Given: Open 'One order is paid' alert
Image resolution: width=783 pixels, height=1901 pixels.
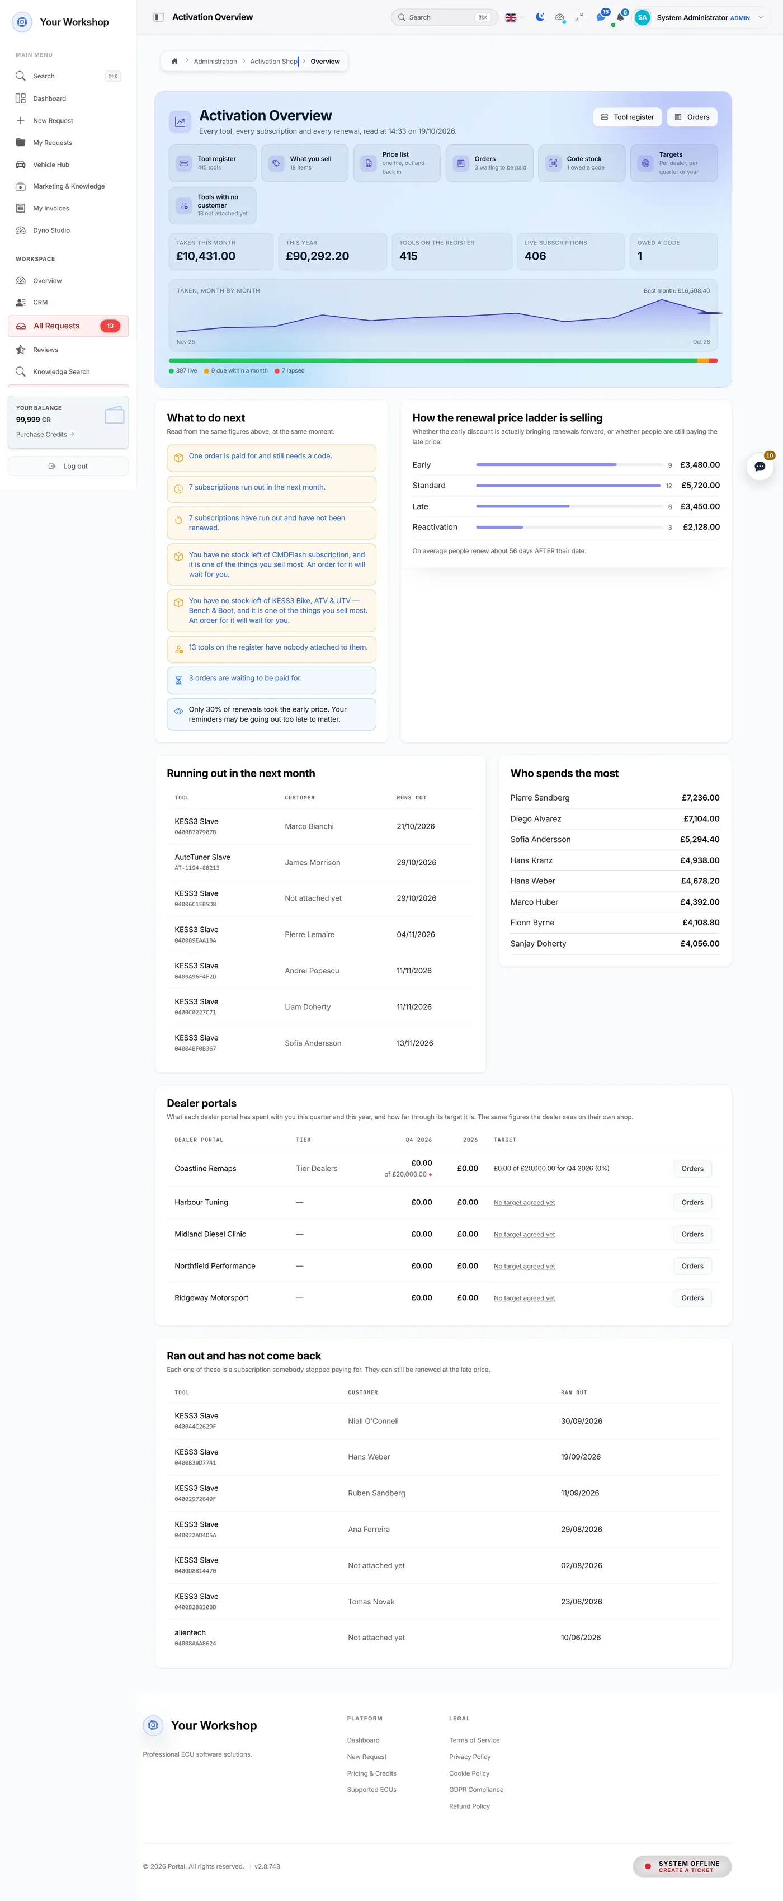Looking at the screenshot, I should point(272,458).
